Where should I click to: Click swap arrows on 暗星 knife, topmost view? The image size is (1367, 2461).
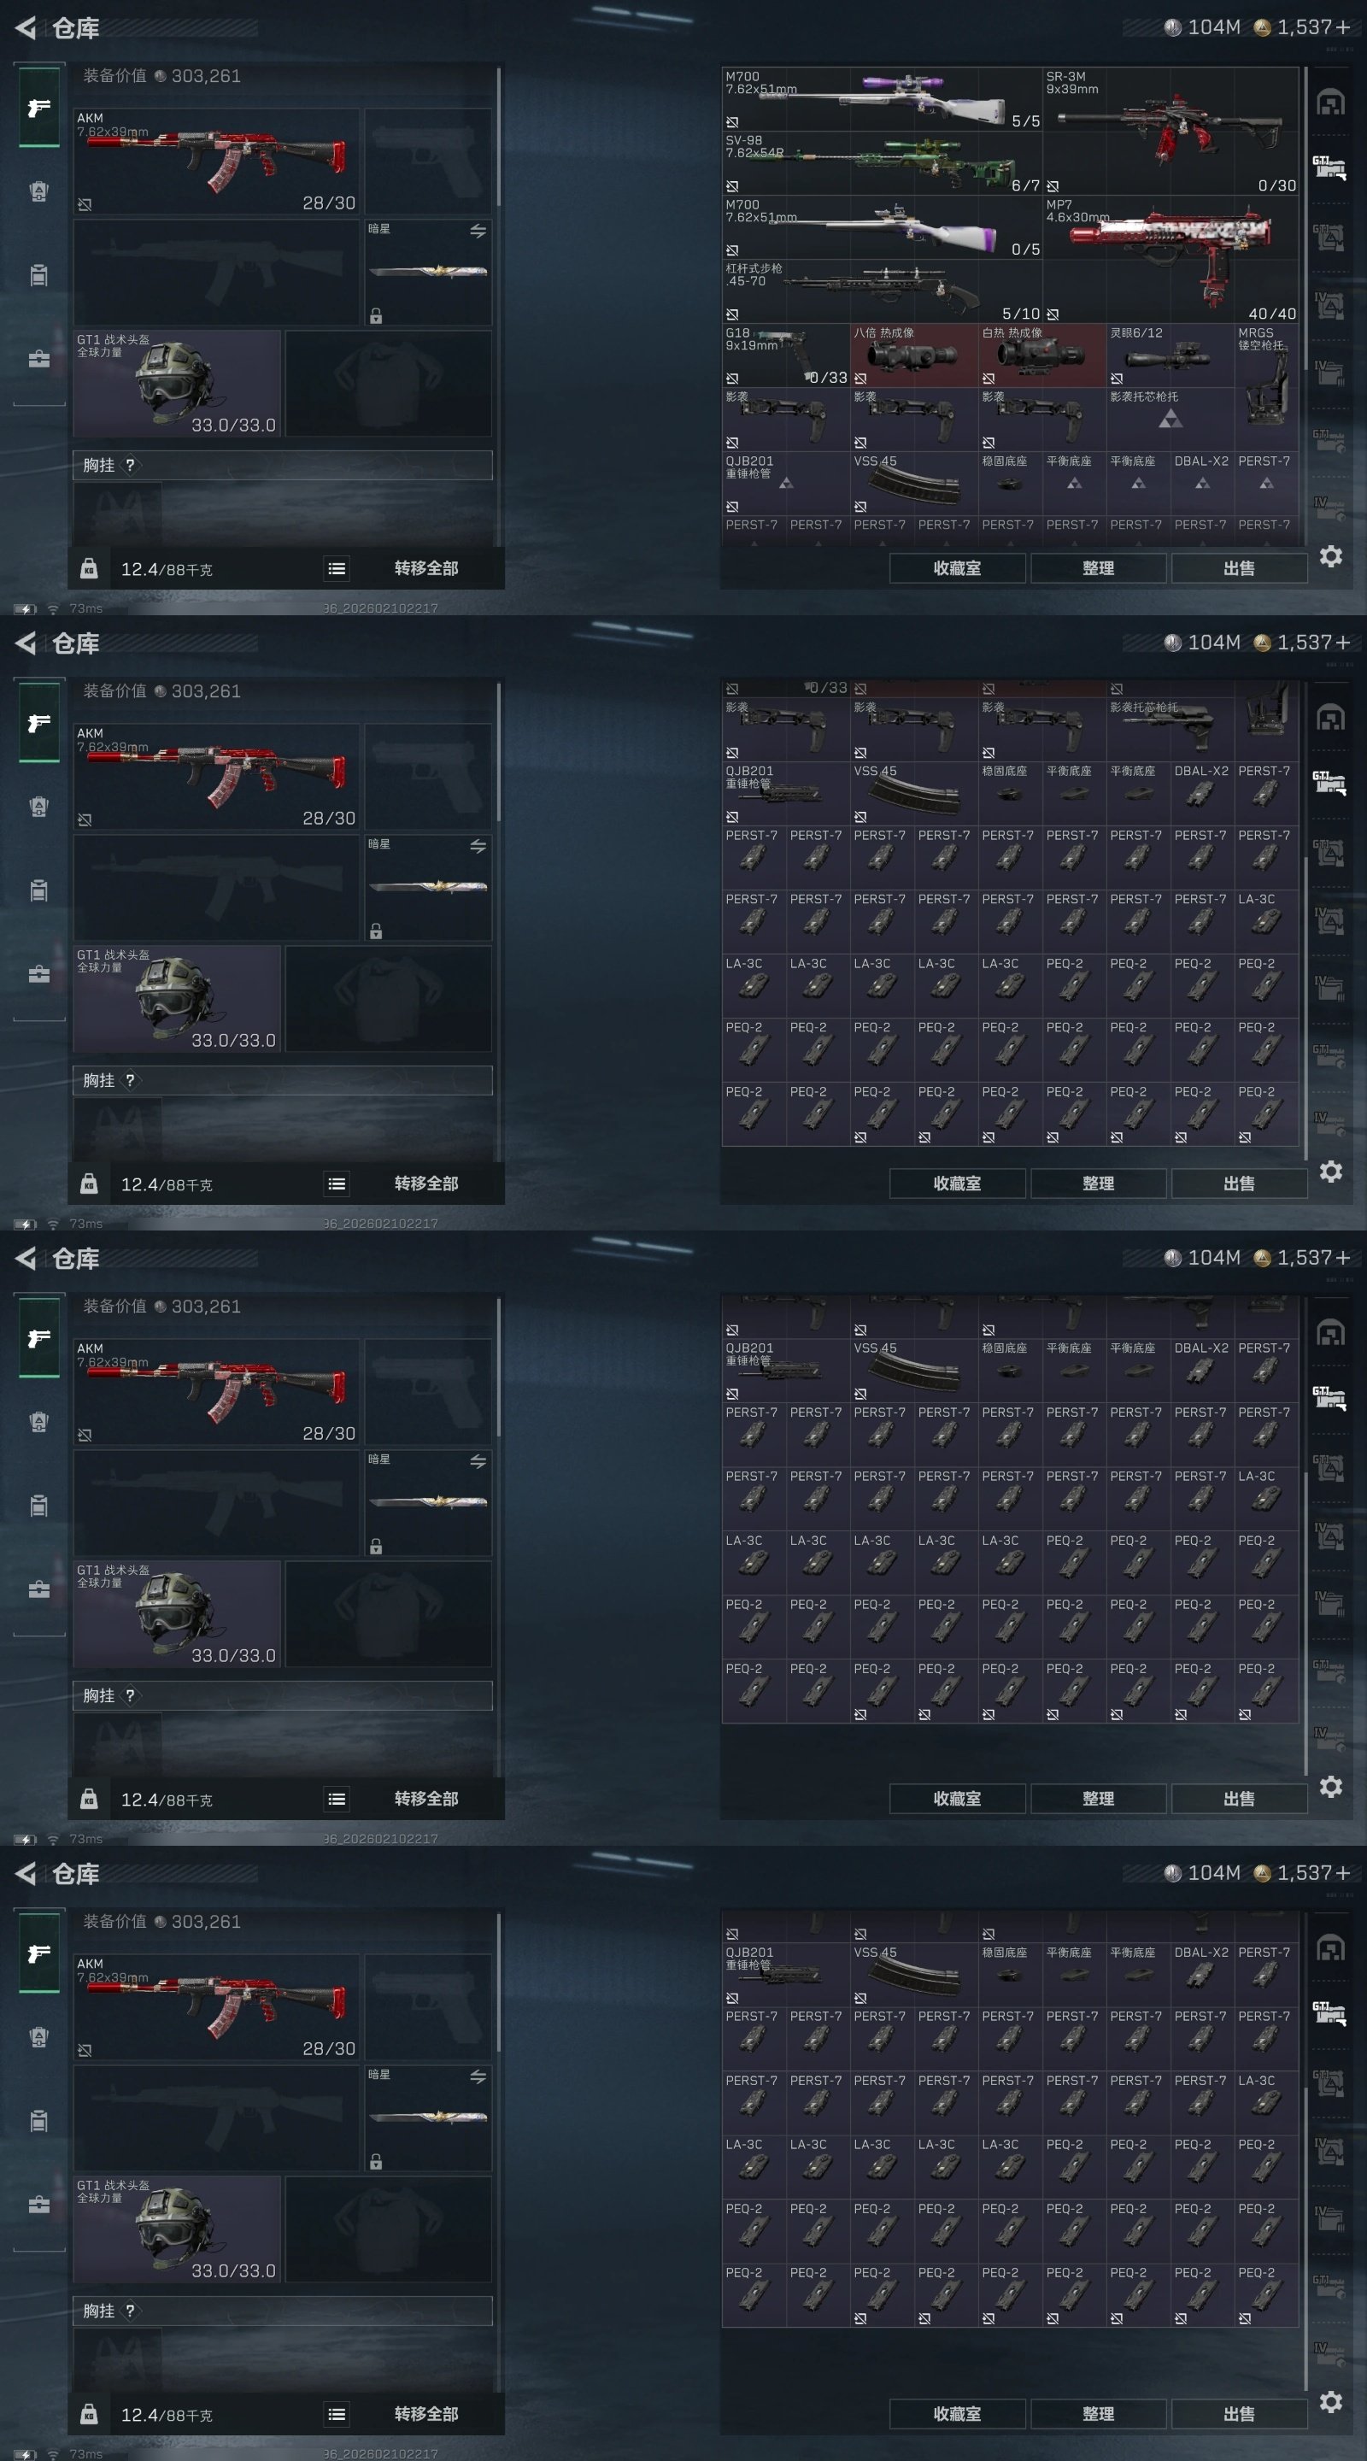tap(478, 232)
